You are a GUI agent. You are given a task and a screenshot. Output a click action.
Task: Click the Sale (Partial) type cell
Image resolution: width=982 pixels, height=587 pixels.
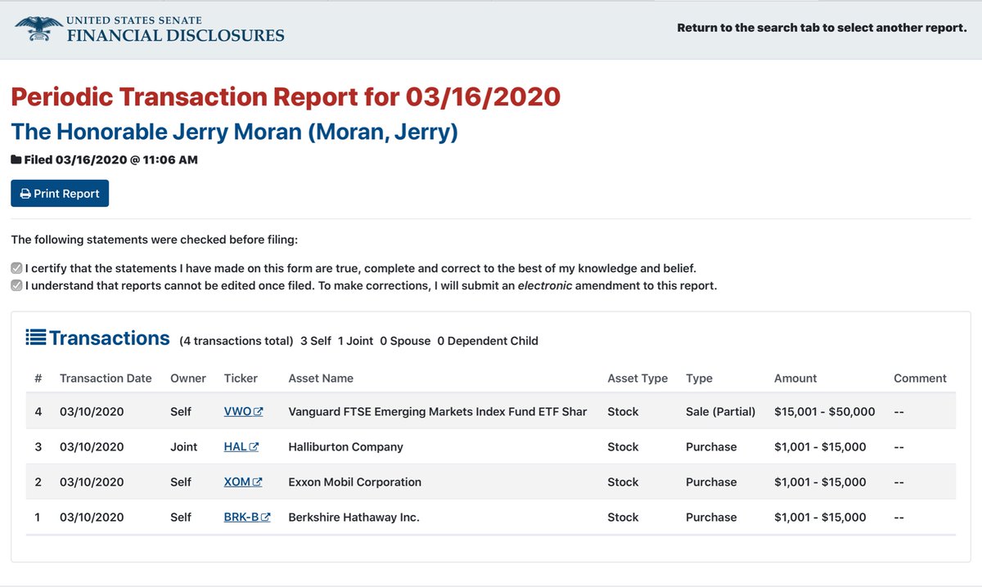720,411
